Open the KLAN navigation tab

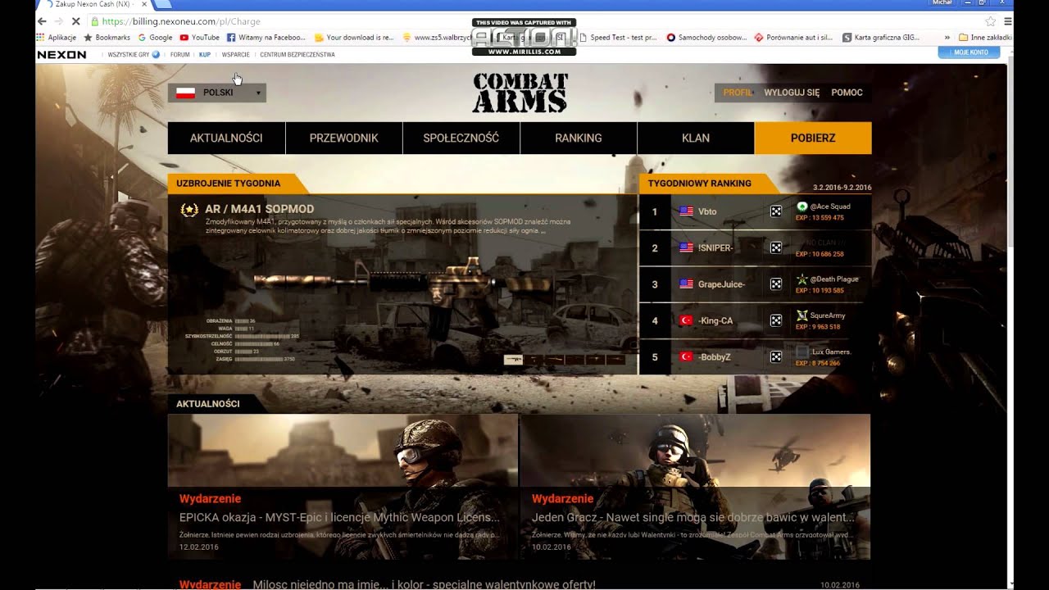click(696, 138)
